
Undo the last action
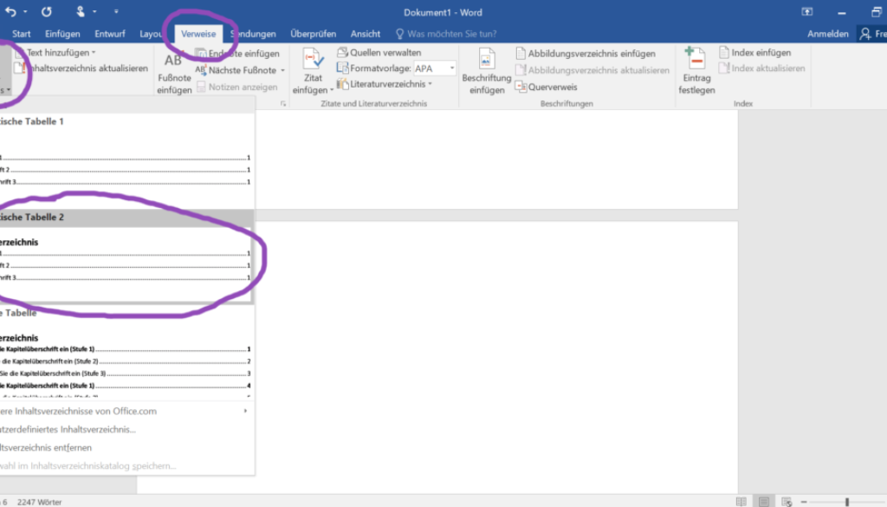(10, 11)
